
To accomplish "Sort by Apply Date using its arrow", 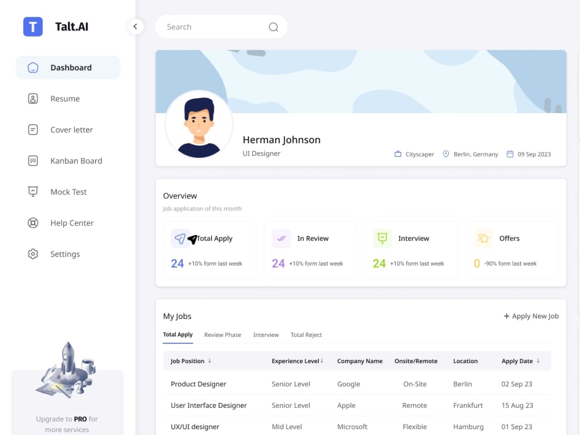I will point(538,361).
